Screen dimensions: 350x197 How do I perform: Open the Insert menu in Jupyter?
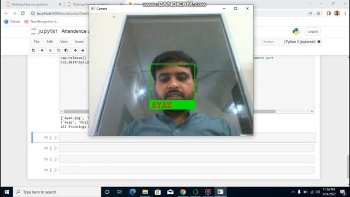[x=79, y=42]
